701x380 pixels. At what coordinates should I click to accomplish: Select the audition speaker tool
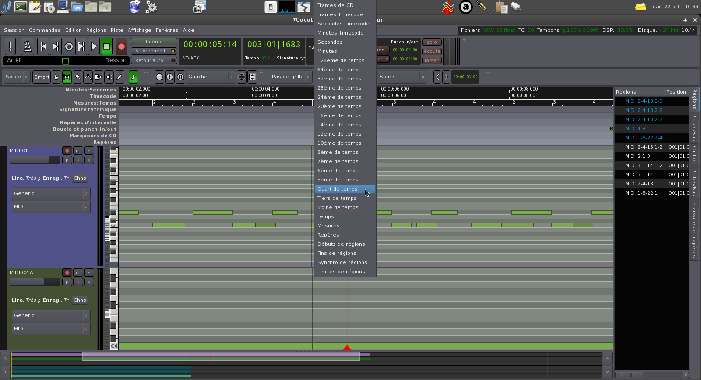tap(109, 77)
